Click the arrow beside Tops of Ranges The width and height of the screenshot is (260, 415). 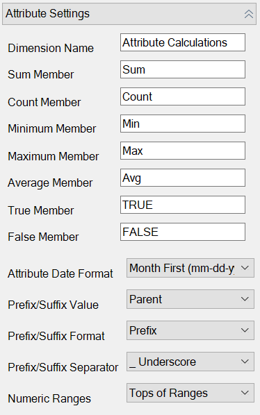point(245,393)
